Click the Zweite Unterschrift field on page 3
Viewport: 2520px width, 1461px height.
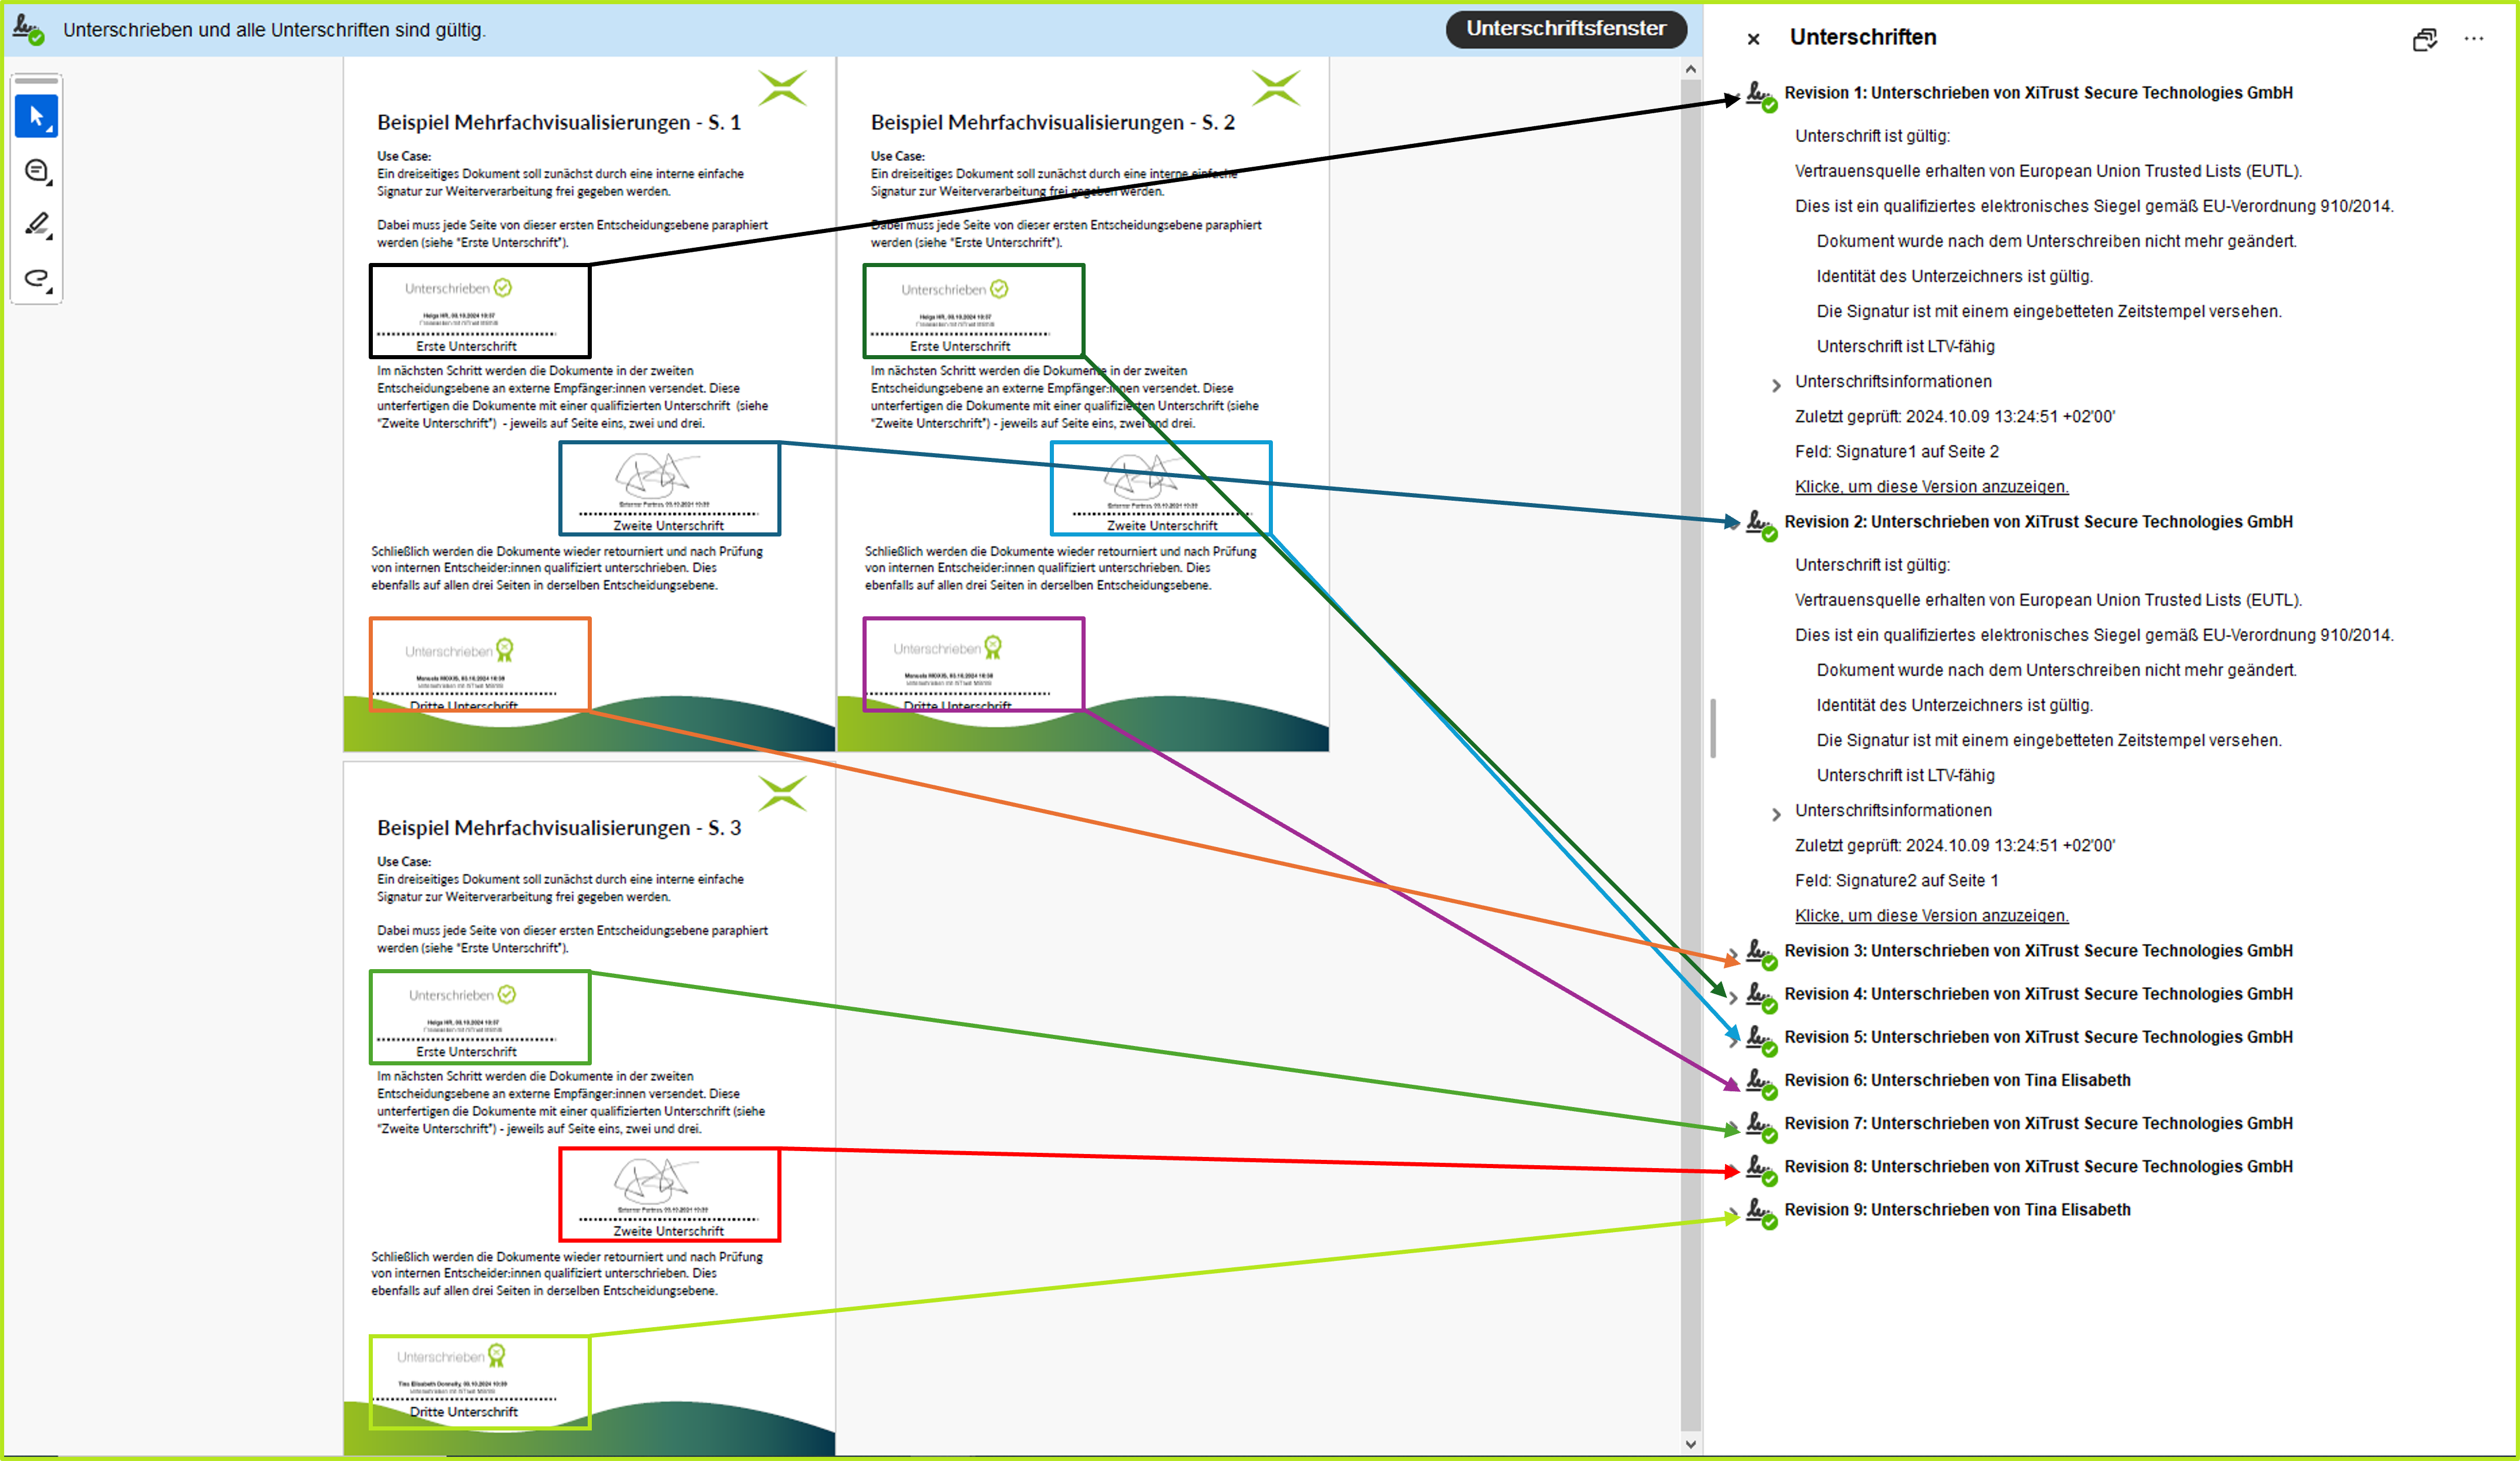[669, 1194]
